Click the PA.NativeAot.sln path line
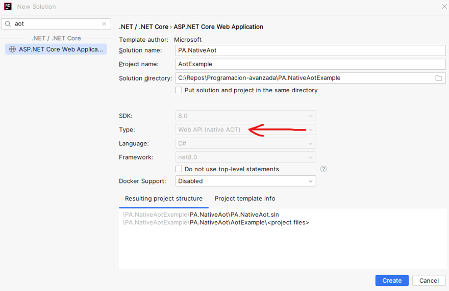 [201, 215]
